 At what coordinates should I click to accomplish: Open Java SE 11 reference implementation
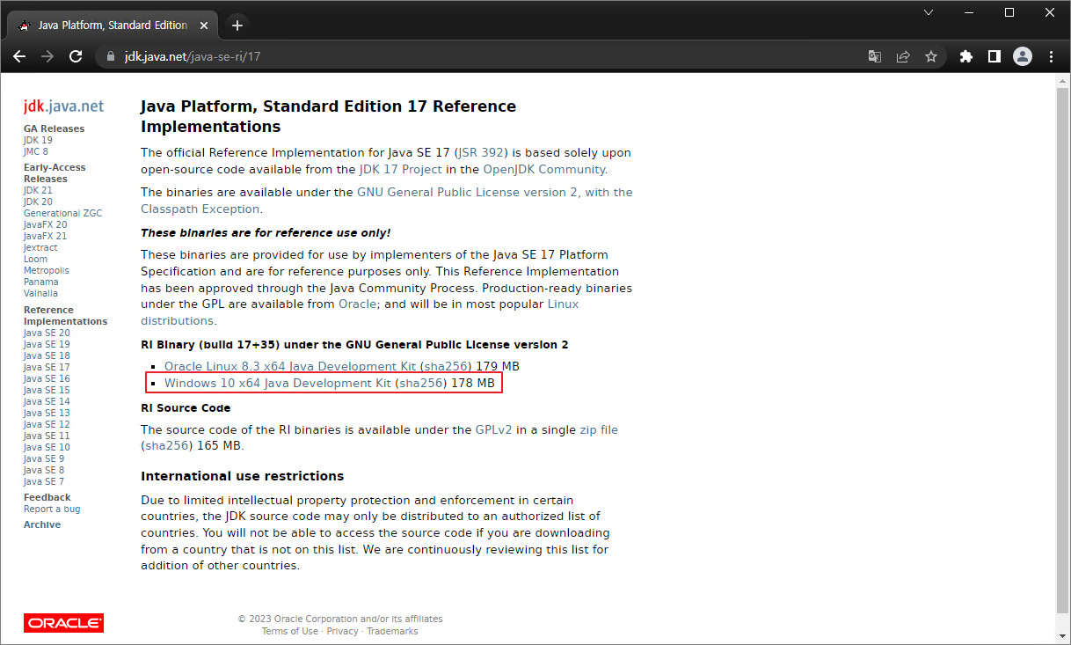(x=47, y=436)
